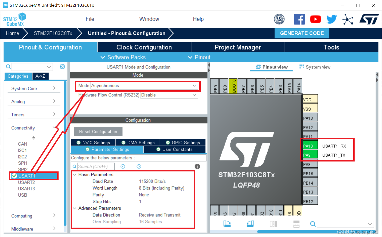Viewport: 382px width, 237px height.
Task: Click the Reset Configuration button
Action: (98, 132)
